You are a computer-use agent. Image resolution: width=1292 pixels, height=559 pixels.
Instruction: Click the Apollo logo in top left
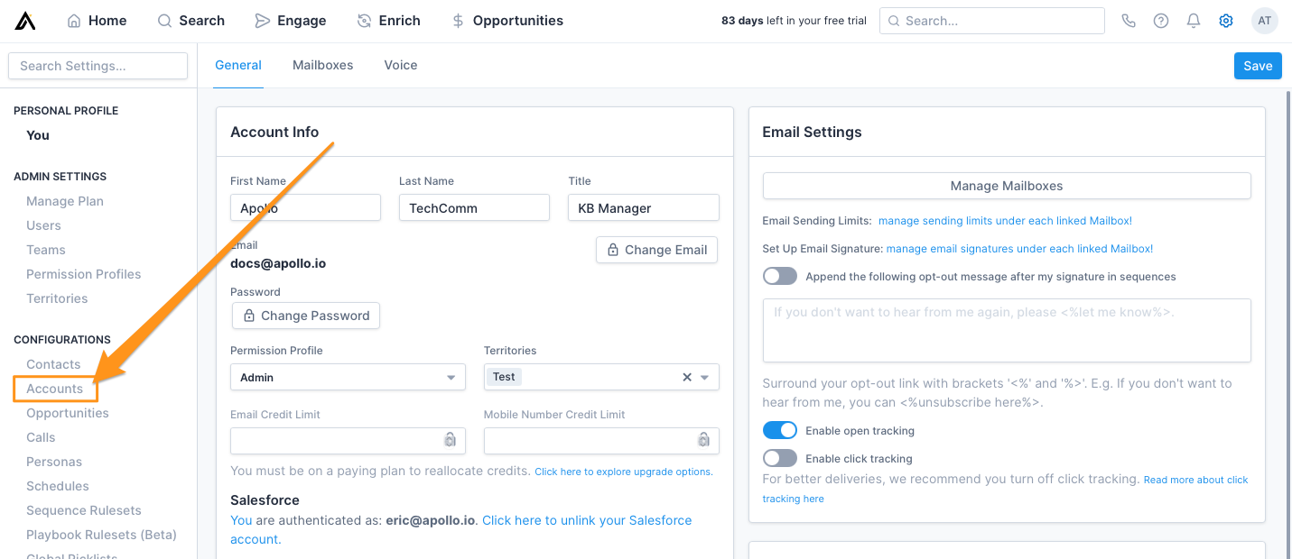click(x=24, y=20)
